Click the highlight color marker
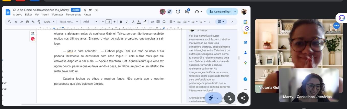Screen dimensions: 347x109 click(x=145, y=22)
